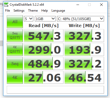The width and height of the screenshot is (110, 98).
Task: Start the Seq benchmark without queue depth
Action: (15, 63)
